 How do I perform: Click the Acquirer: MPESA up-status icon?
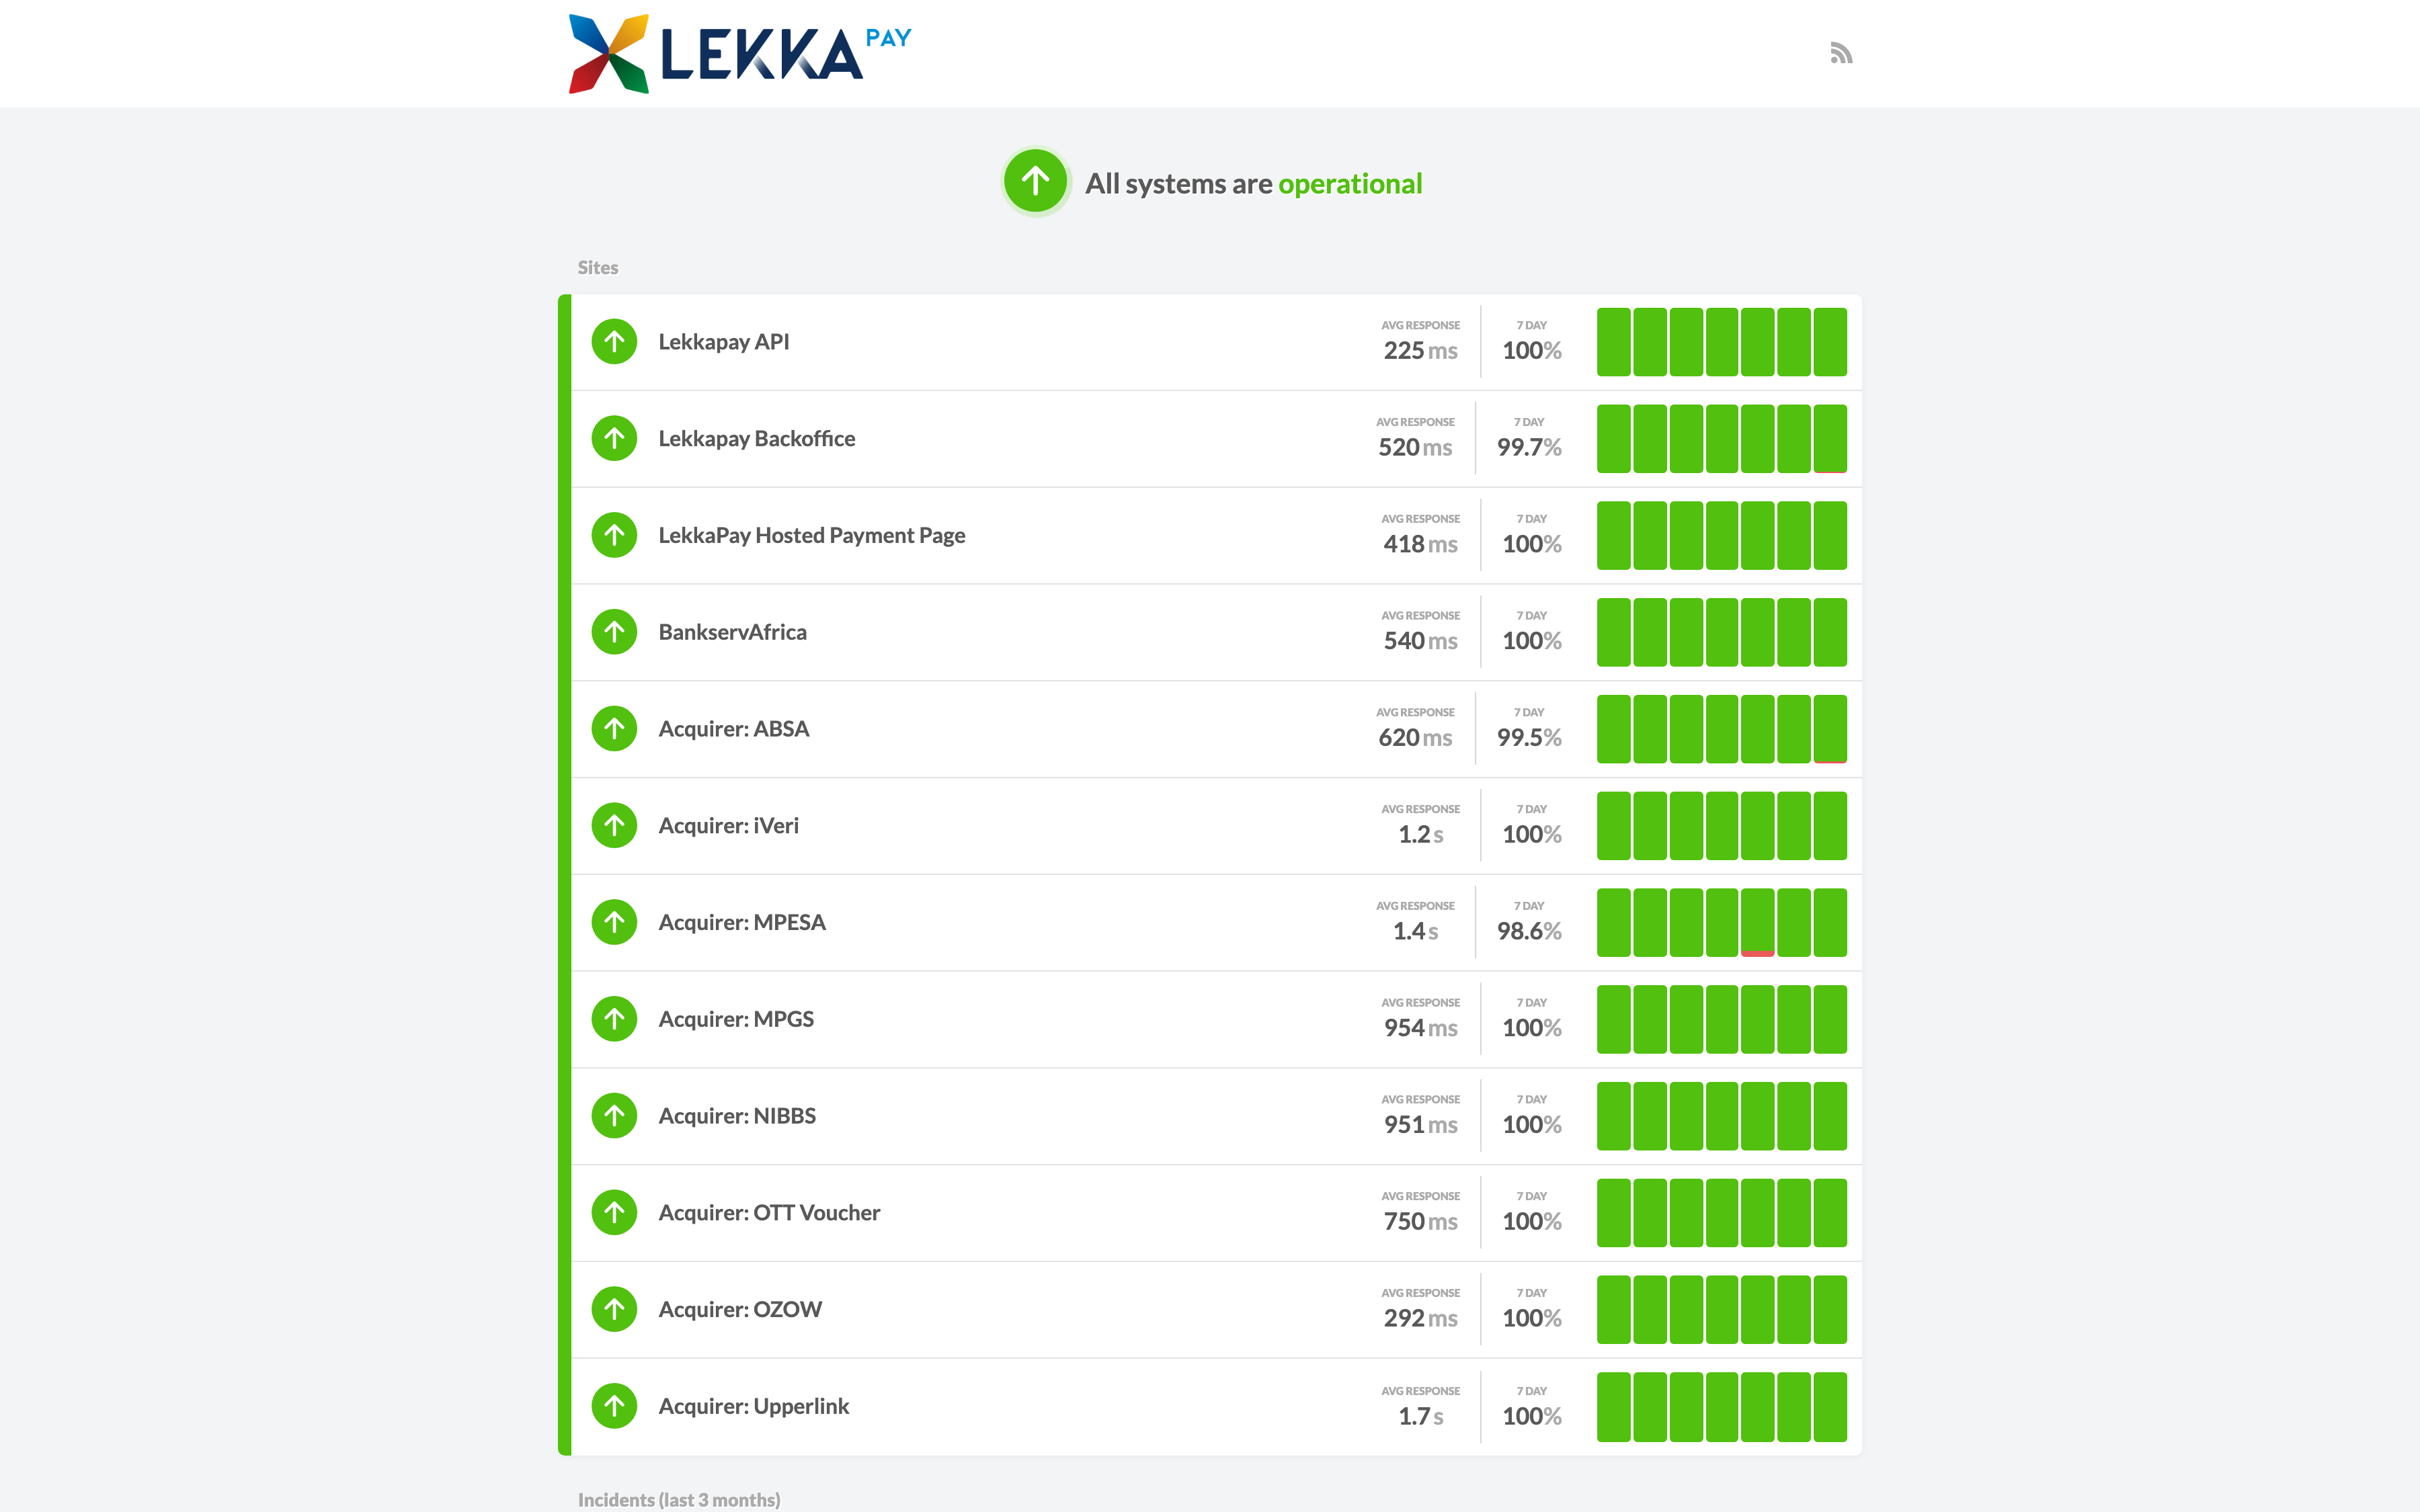tap(614, 922)
